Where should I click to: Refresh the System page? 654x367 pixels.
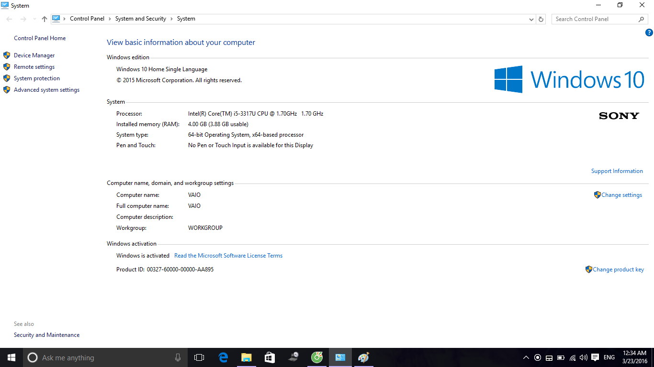coord(541,19)
